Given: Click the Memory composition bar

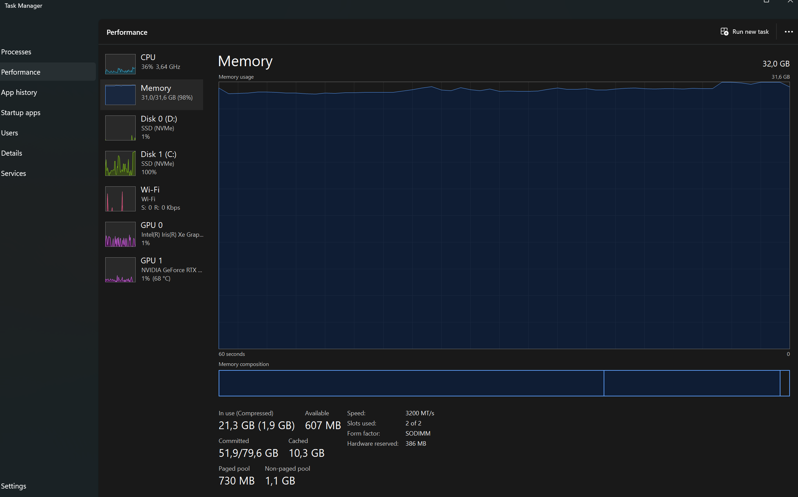Looking at the screenshot, I should 504,383.
